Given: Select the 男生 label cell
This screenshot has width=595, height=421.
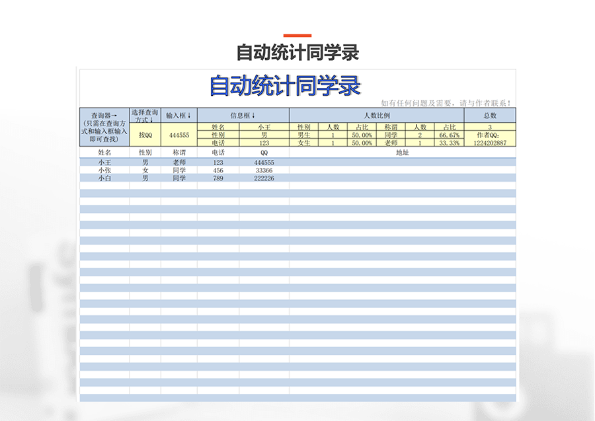Looking at the screenshot, I should 303,135.
